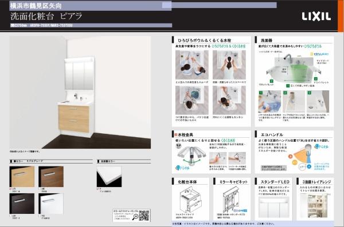Open basin feature photo number 2
The width and height of the screenshot is (344, 227).
tap(294, 102)
